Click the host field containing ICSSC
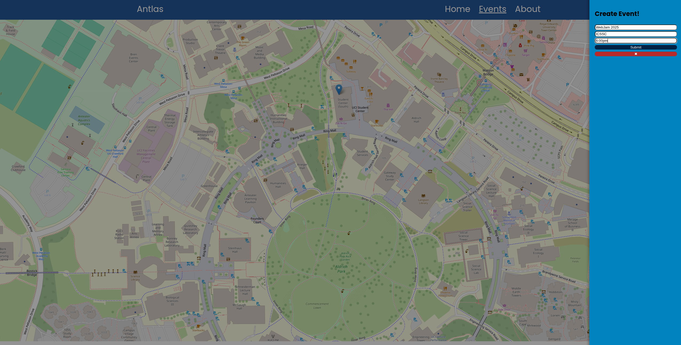The height and width of the screenshot is (345, 681). 636,34
